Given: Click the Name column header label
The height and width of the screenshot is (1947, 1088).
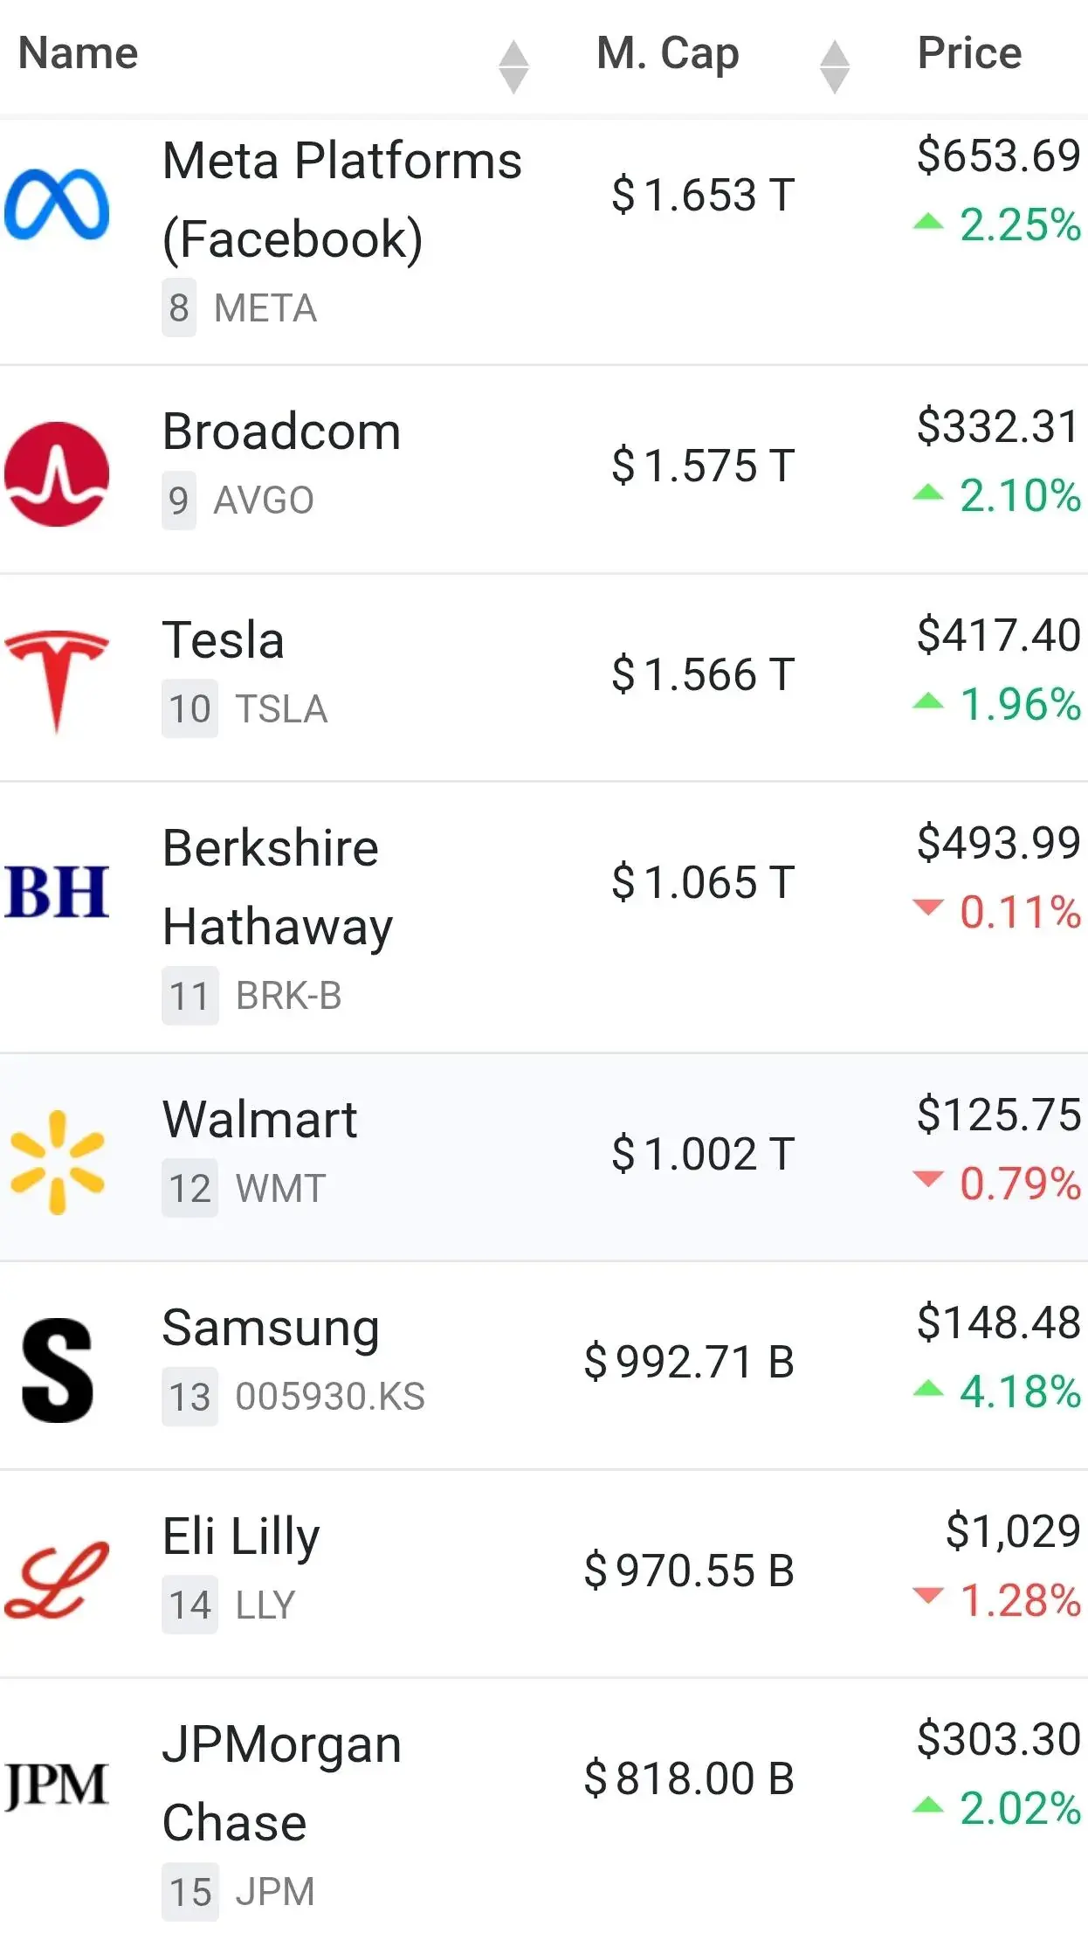Looking at the screenshot, I should [79, 53].
